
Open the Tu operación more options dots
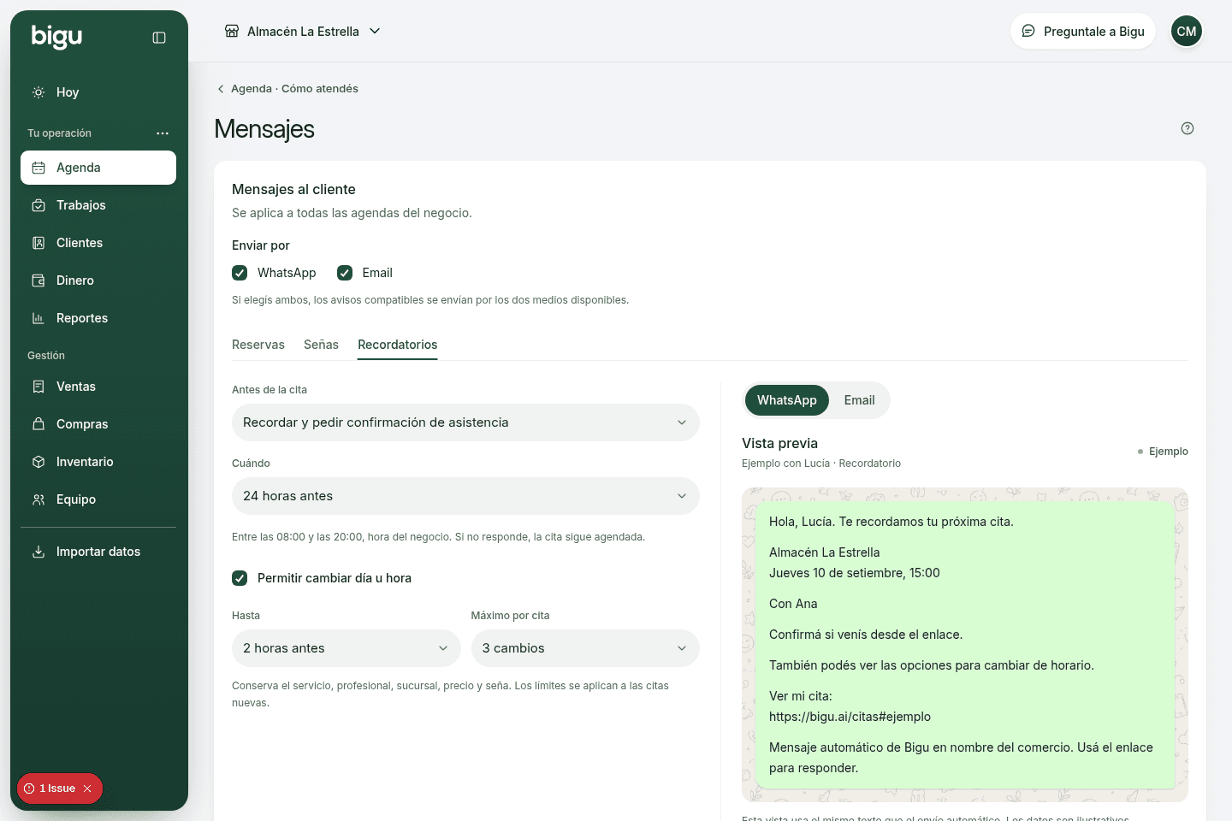tap(163, 133)
